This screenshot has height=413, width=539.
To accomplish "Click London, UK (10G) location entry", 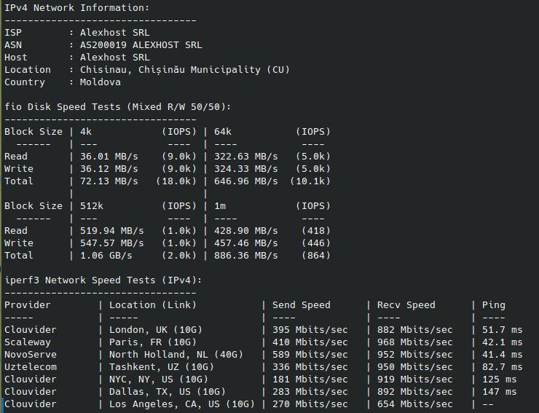I will (156, 330).
